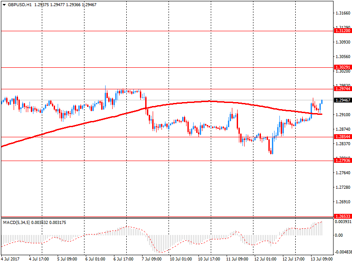Click the 1.29100 price axis label
The width and height of the screenshot is (352, 264).
pyautogui.click(x=343, y=115)
